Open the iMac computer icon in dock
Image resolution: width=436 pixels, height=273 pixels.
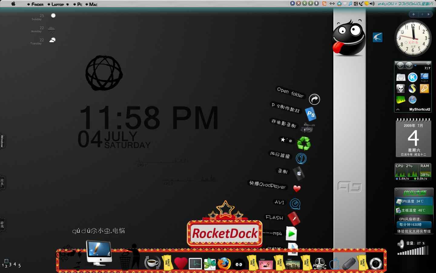(x=99, y=253)
